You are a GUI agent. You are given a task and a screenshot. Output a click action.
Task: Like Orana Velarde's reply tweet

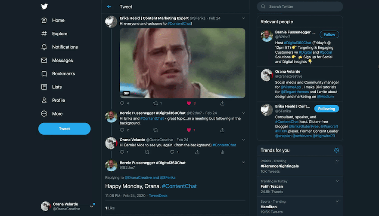click(x=172, y=152)
